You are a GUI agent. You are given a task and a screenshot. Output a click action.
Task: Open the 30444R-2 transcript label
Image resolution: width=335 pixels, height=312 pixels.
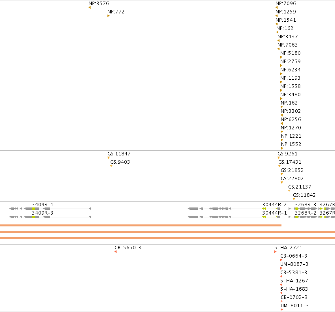[x=274, y=205]
